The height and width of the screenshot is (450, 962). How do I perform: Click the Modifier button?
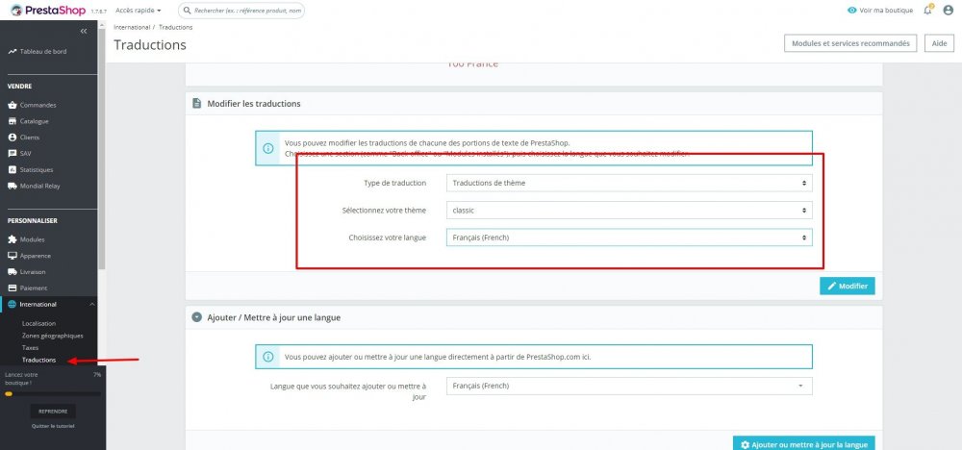click(848, 286)
